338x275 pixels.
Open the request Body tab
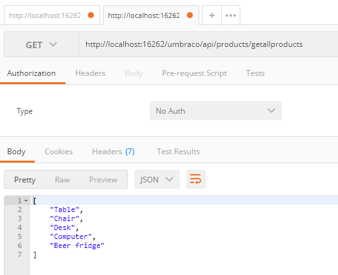(134, 73)
